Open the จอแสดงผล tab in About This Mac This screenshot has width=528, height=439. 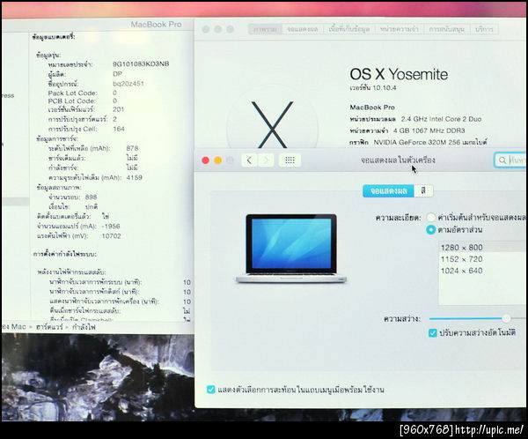[x=303, y=29]
